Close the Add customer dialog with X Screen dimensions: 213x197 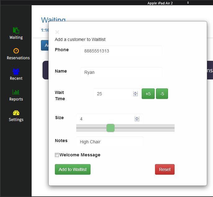click(57, 32)
